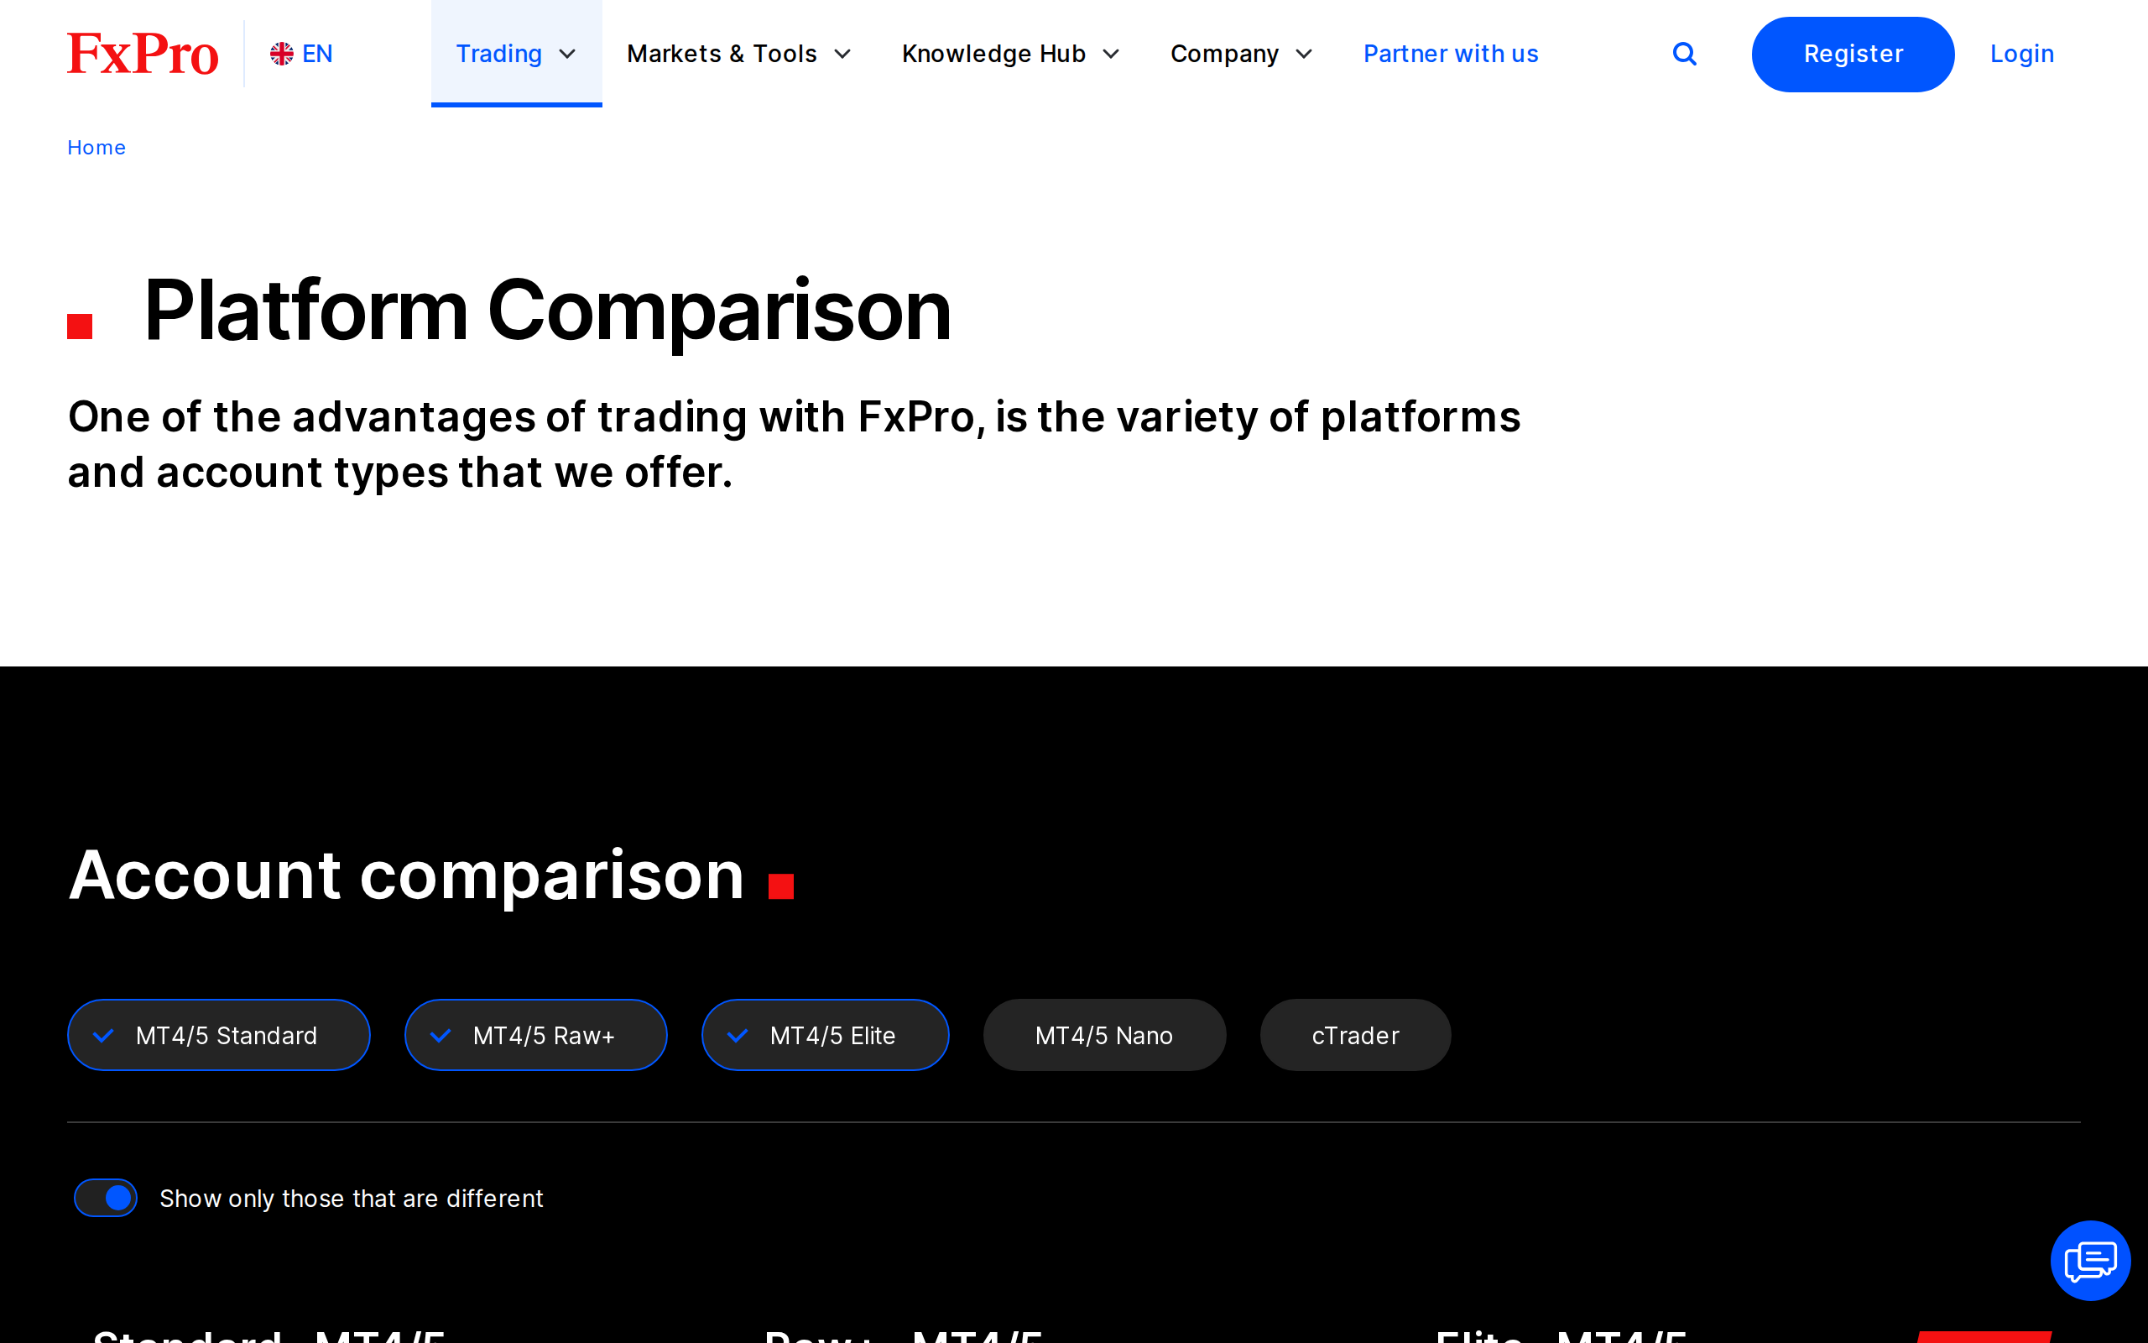Click the Register button
The image size is (2148, 1343).
pos(1853,55)
